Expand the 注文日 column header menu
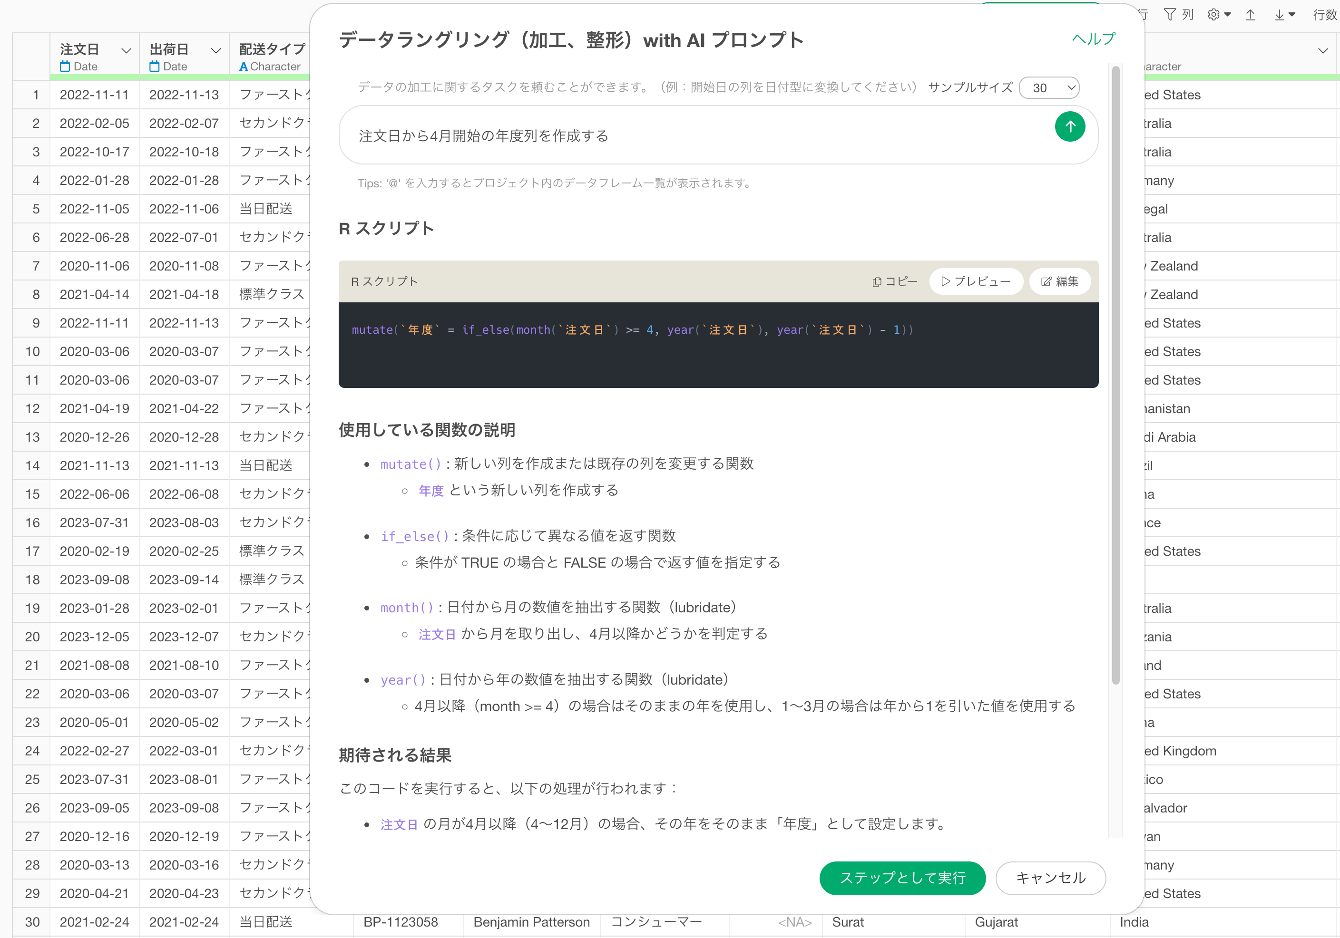The width and height of the screenshot is (1340, 938). [x=126, y=50]
